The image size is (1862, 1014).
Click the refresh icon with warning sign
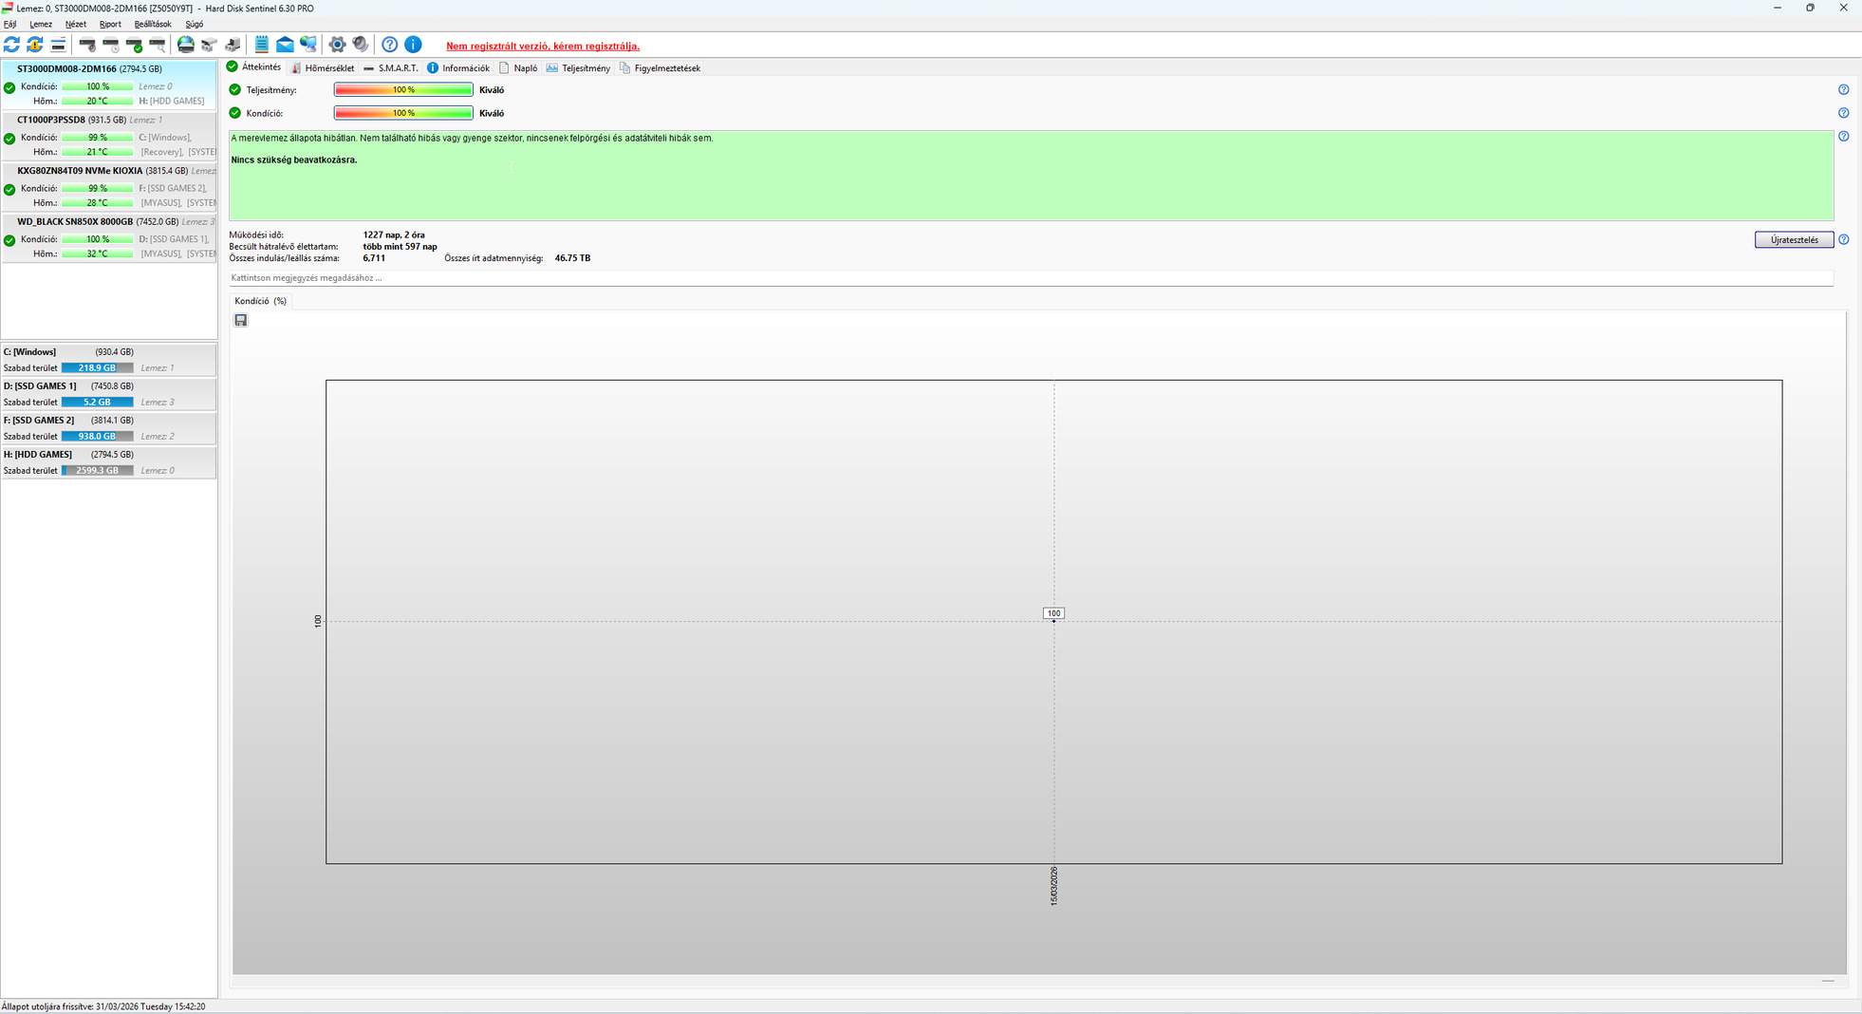tap(35, 45)
